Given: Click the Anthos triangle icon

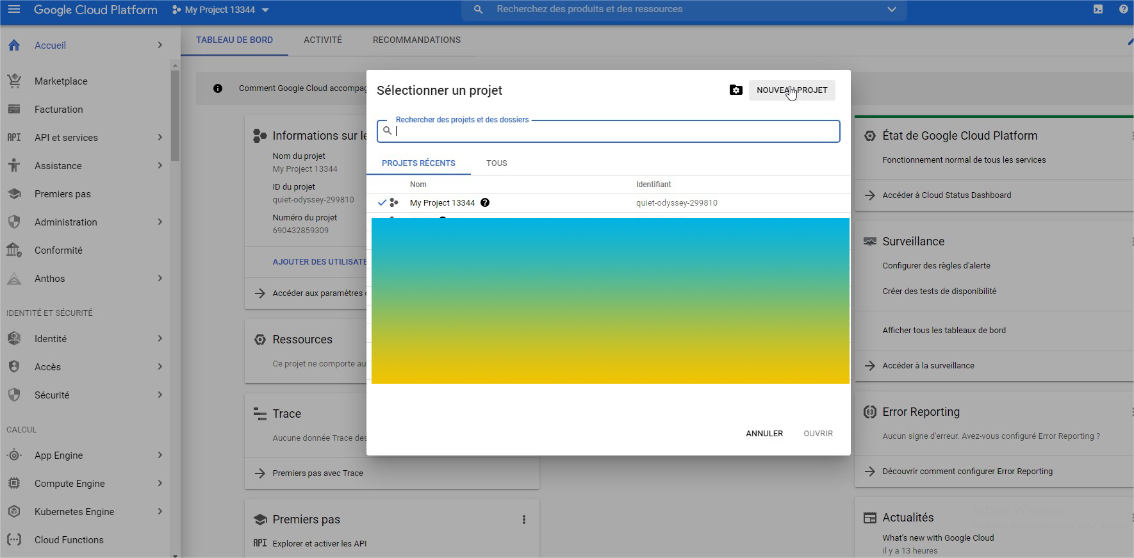Looking at the screenshot, I should click(14, 278).
